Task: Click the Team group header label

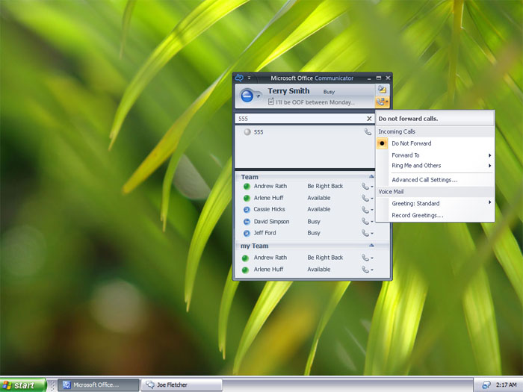Action: [250, 177]
